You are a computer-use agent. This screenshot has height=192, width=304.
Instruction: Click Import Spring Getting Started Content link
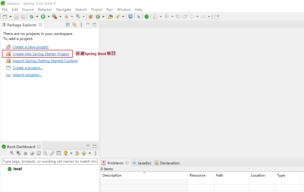pyautogui.click(x=45, y=61)
